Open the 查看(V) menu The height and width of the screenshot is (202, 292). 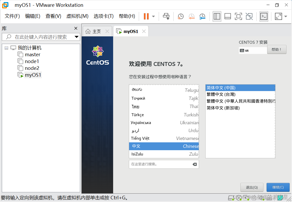click(53, 16)
